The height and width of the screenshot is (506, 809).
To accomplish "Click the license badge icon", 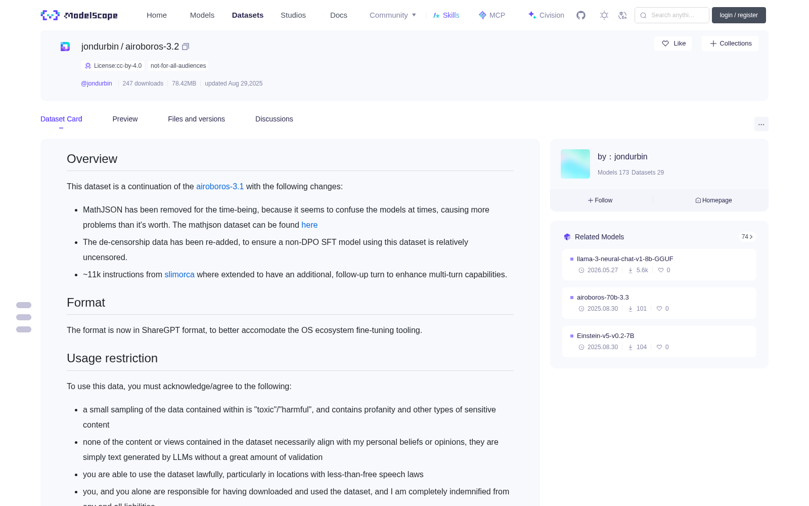I will [88, 66].
